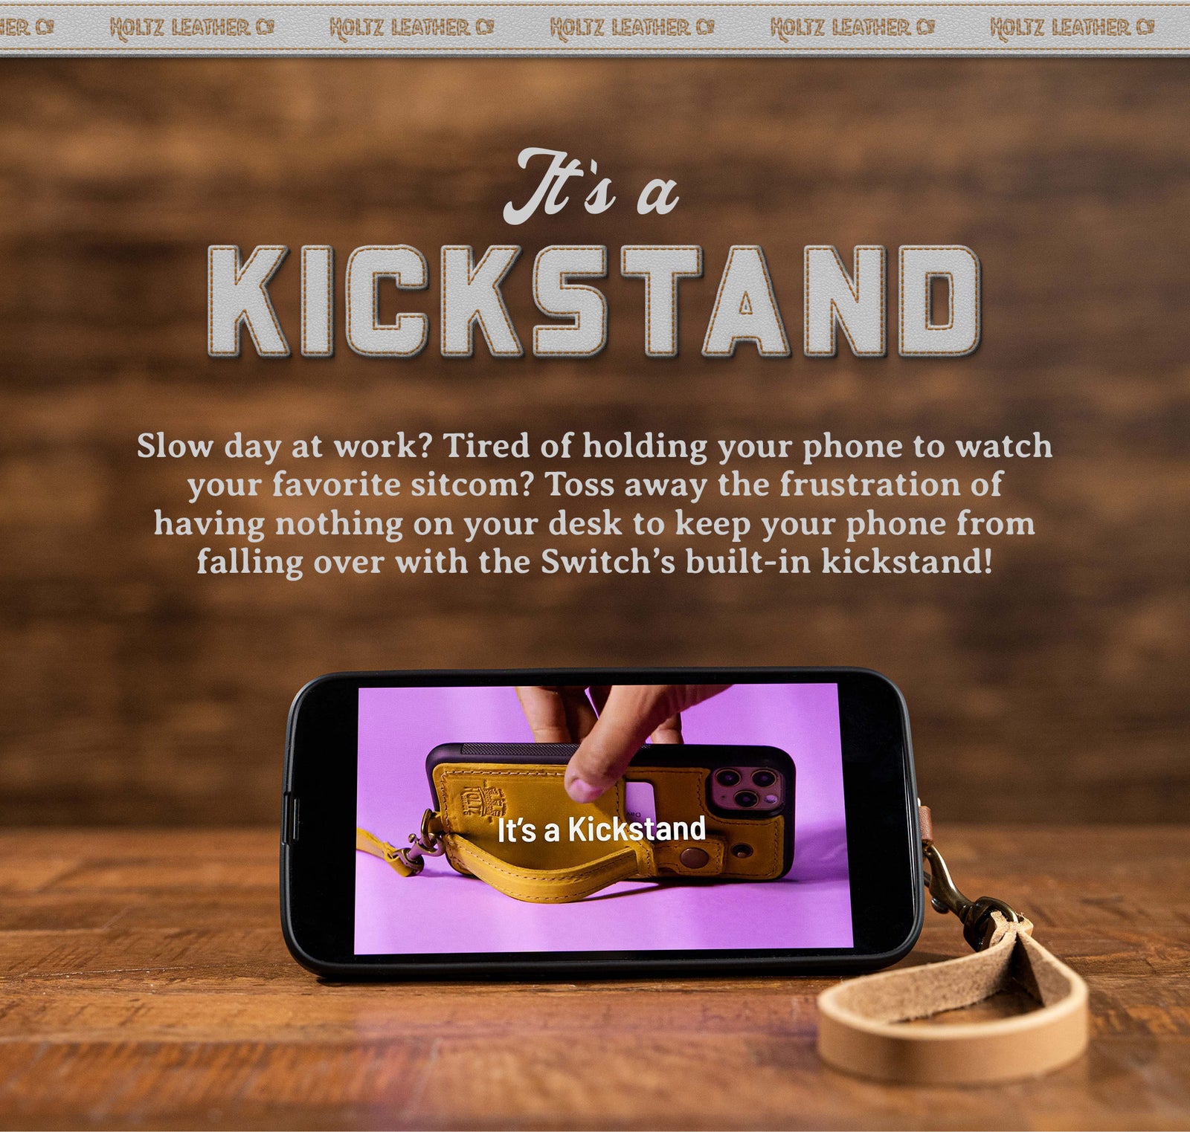Click the large KICKSTAND stitched title

coord(594,301)
